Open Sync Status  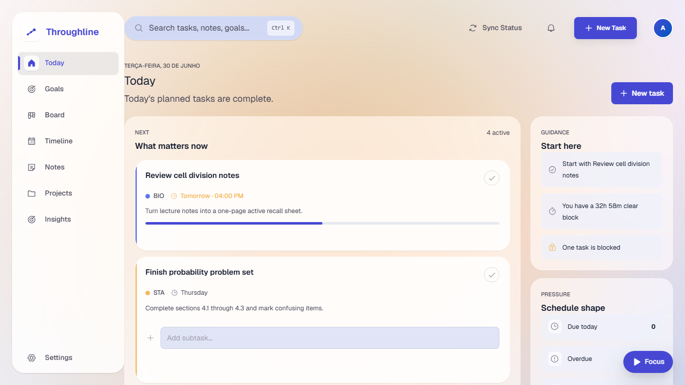coord(495,28)
